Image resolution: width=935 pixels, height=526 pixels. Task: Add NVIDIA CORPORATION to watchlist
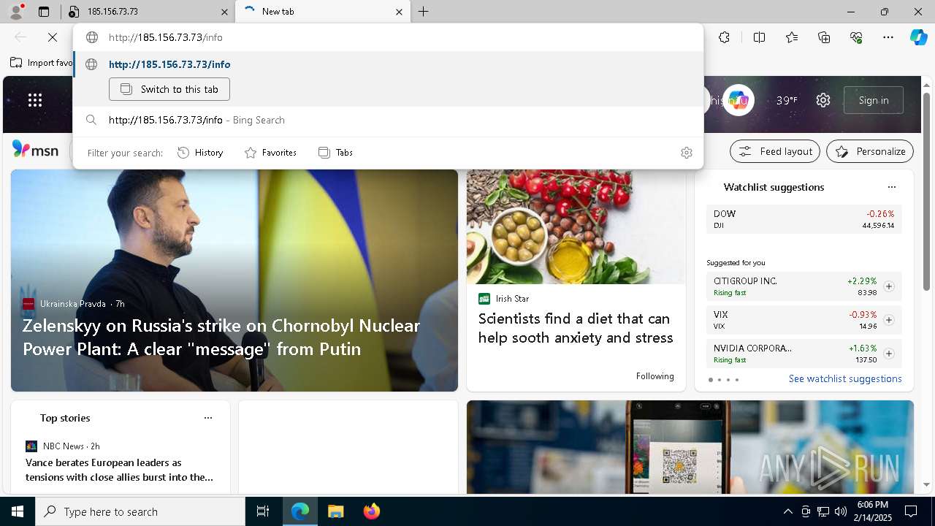click(889, 354)
